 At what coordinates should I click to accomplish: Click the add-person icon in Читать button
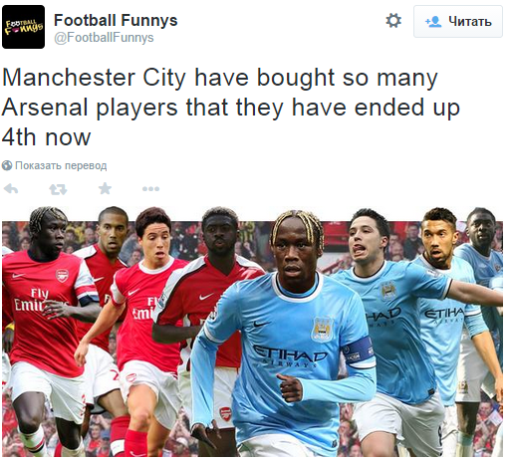tap(433, 22)
